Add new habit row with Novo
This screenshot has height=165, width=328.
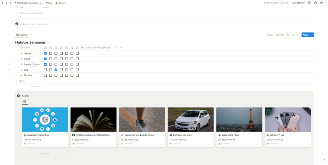click(20, 81)
